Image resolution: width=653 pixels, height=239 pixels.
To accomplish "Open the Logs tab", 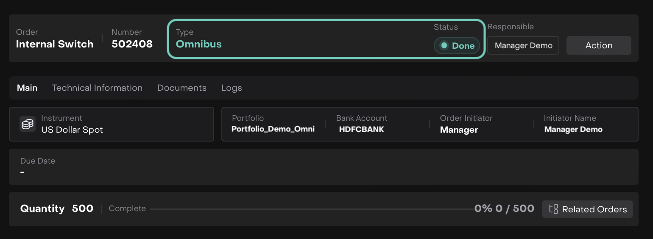I will pyautogui.click(x=232, y=88).
